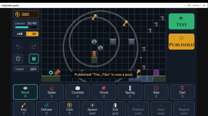Click the locked Magnet soon slot
This screenshot has height=116, width=208.
(x=184, y=109)
